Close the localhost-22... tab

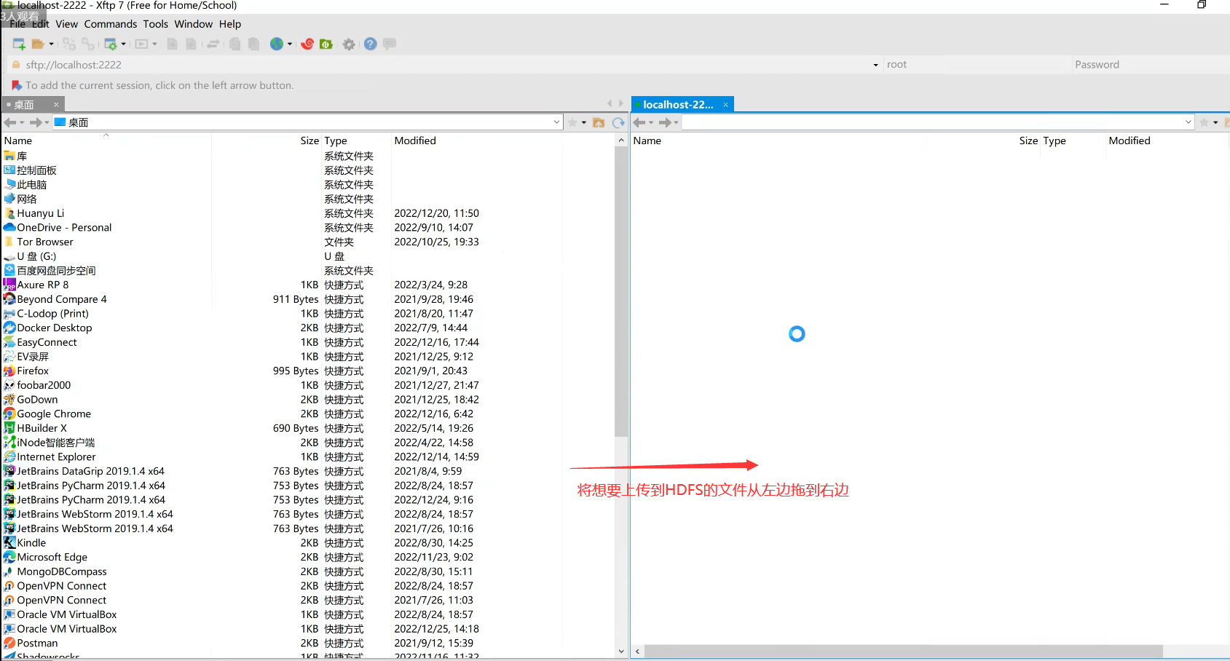coord(725,105)
